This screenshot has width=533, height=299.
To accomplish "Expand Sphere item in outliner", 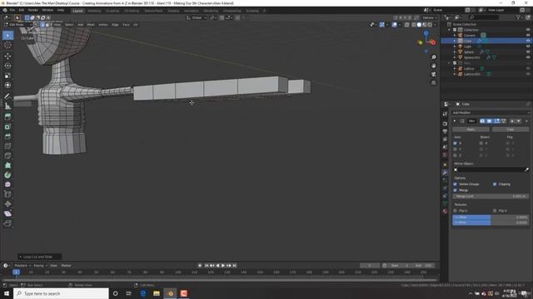I will 455,51.
